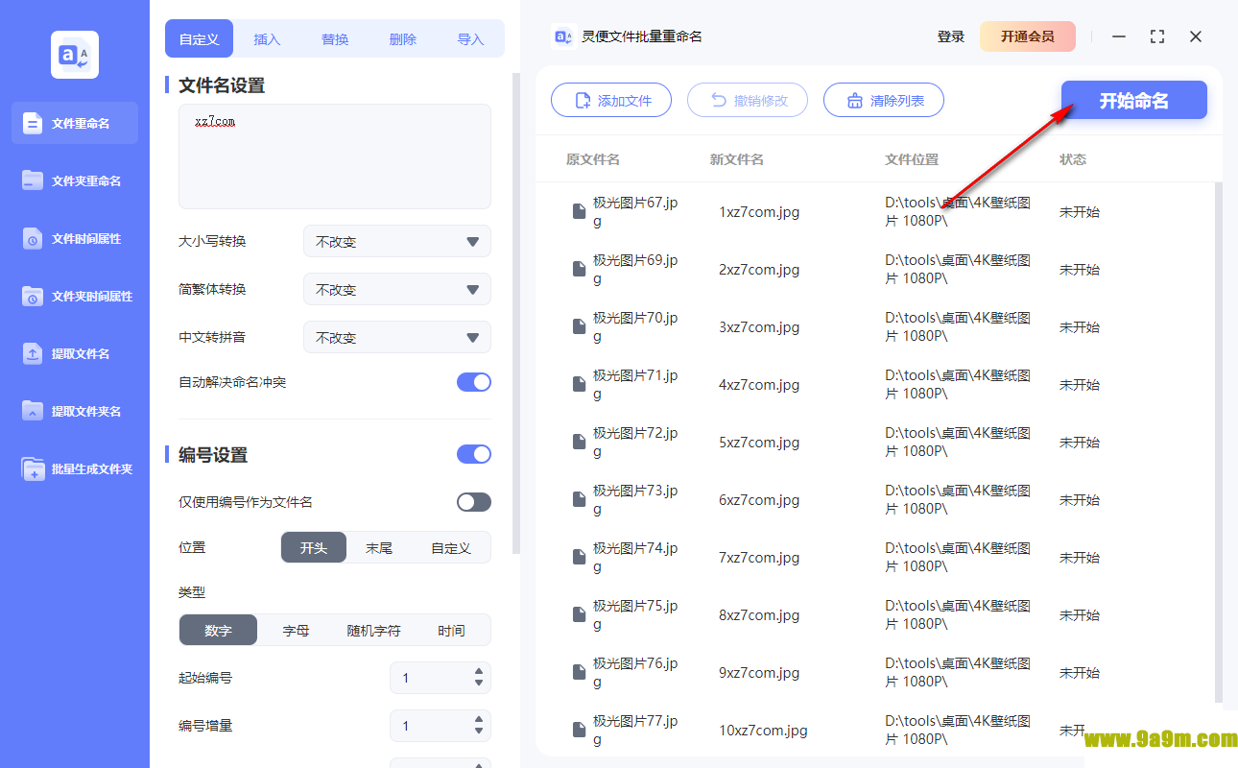Click the settings panel vertical scrollbar
Image resolution: width=1238 pixels, height=768 pixels.
pyautogui.click(x=516, y=313)
